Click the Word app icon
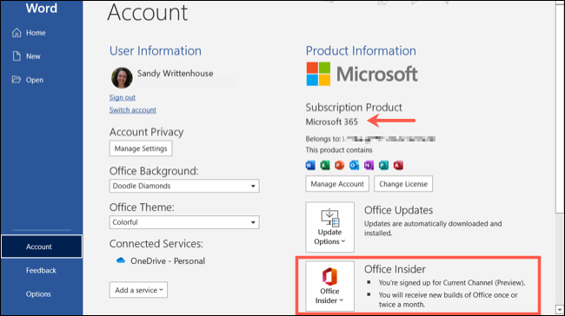Screen dimensions: 565x316 (310, 165)
